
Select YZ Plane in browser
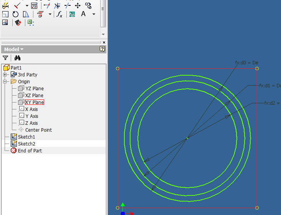pyautogui.click(x=35, y=89)
